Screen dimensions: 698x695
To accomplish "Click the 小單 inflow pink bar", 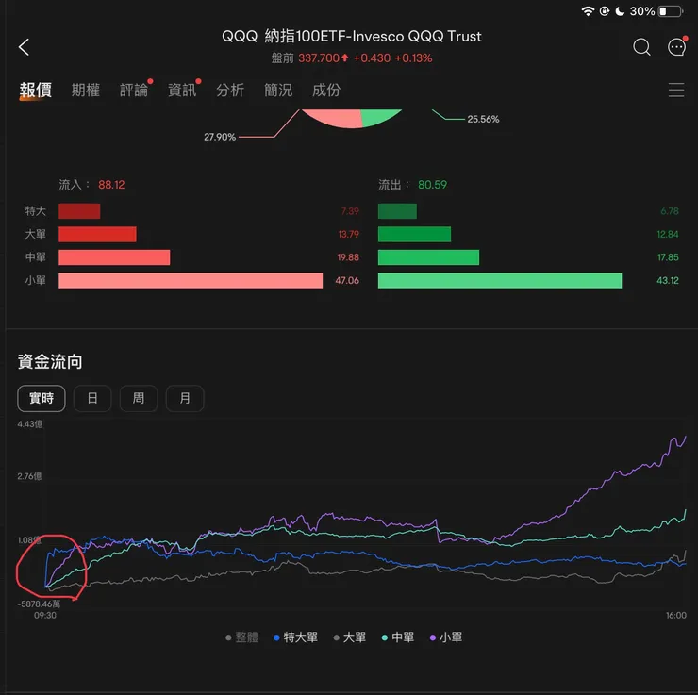I will click(191, 280).
